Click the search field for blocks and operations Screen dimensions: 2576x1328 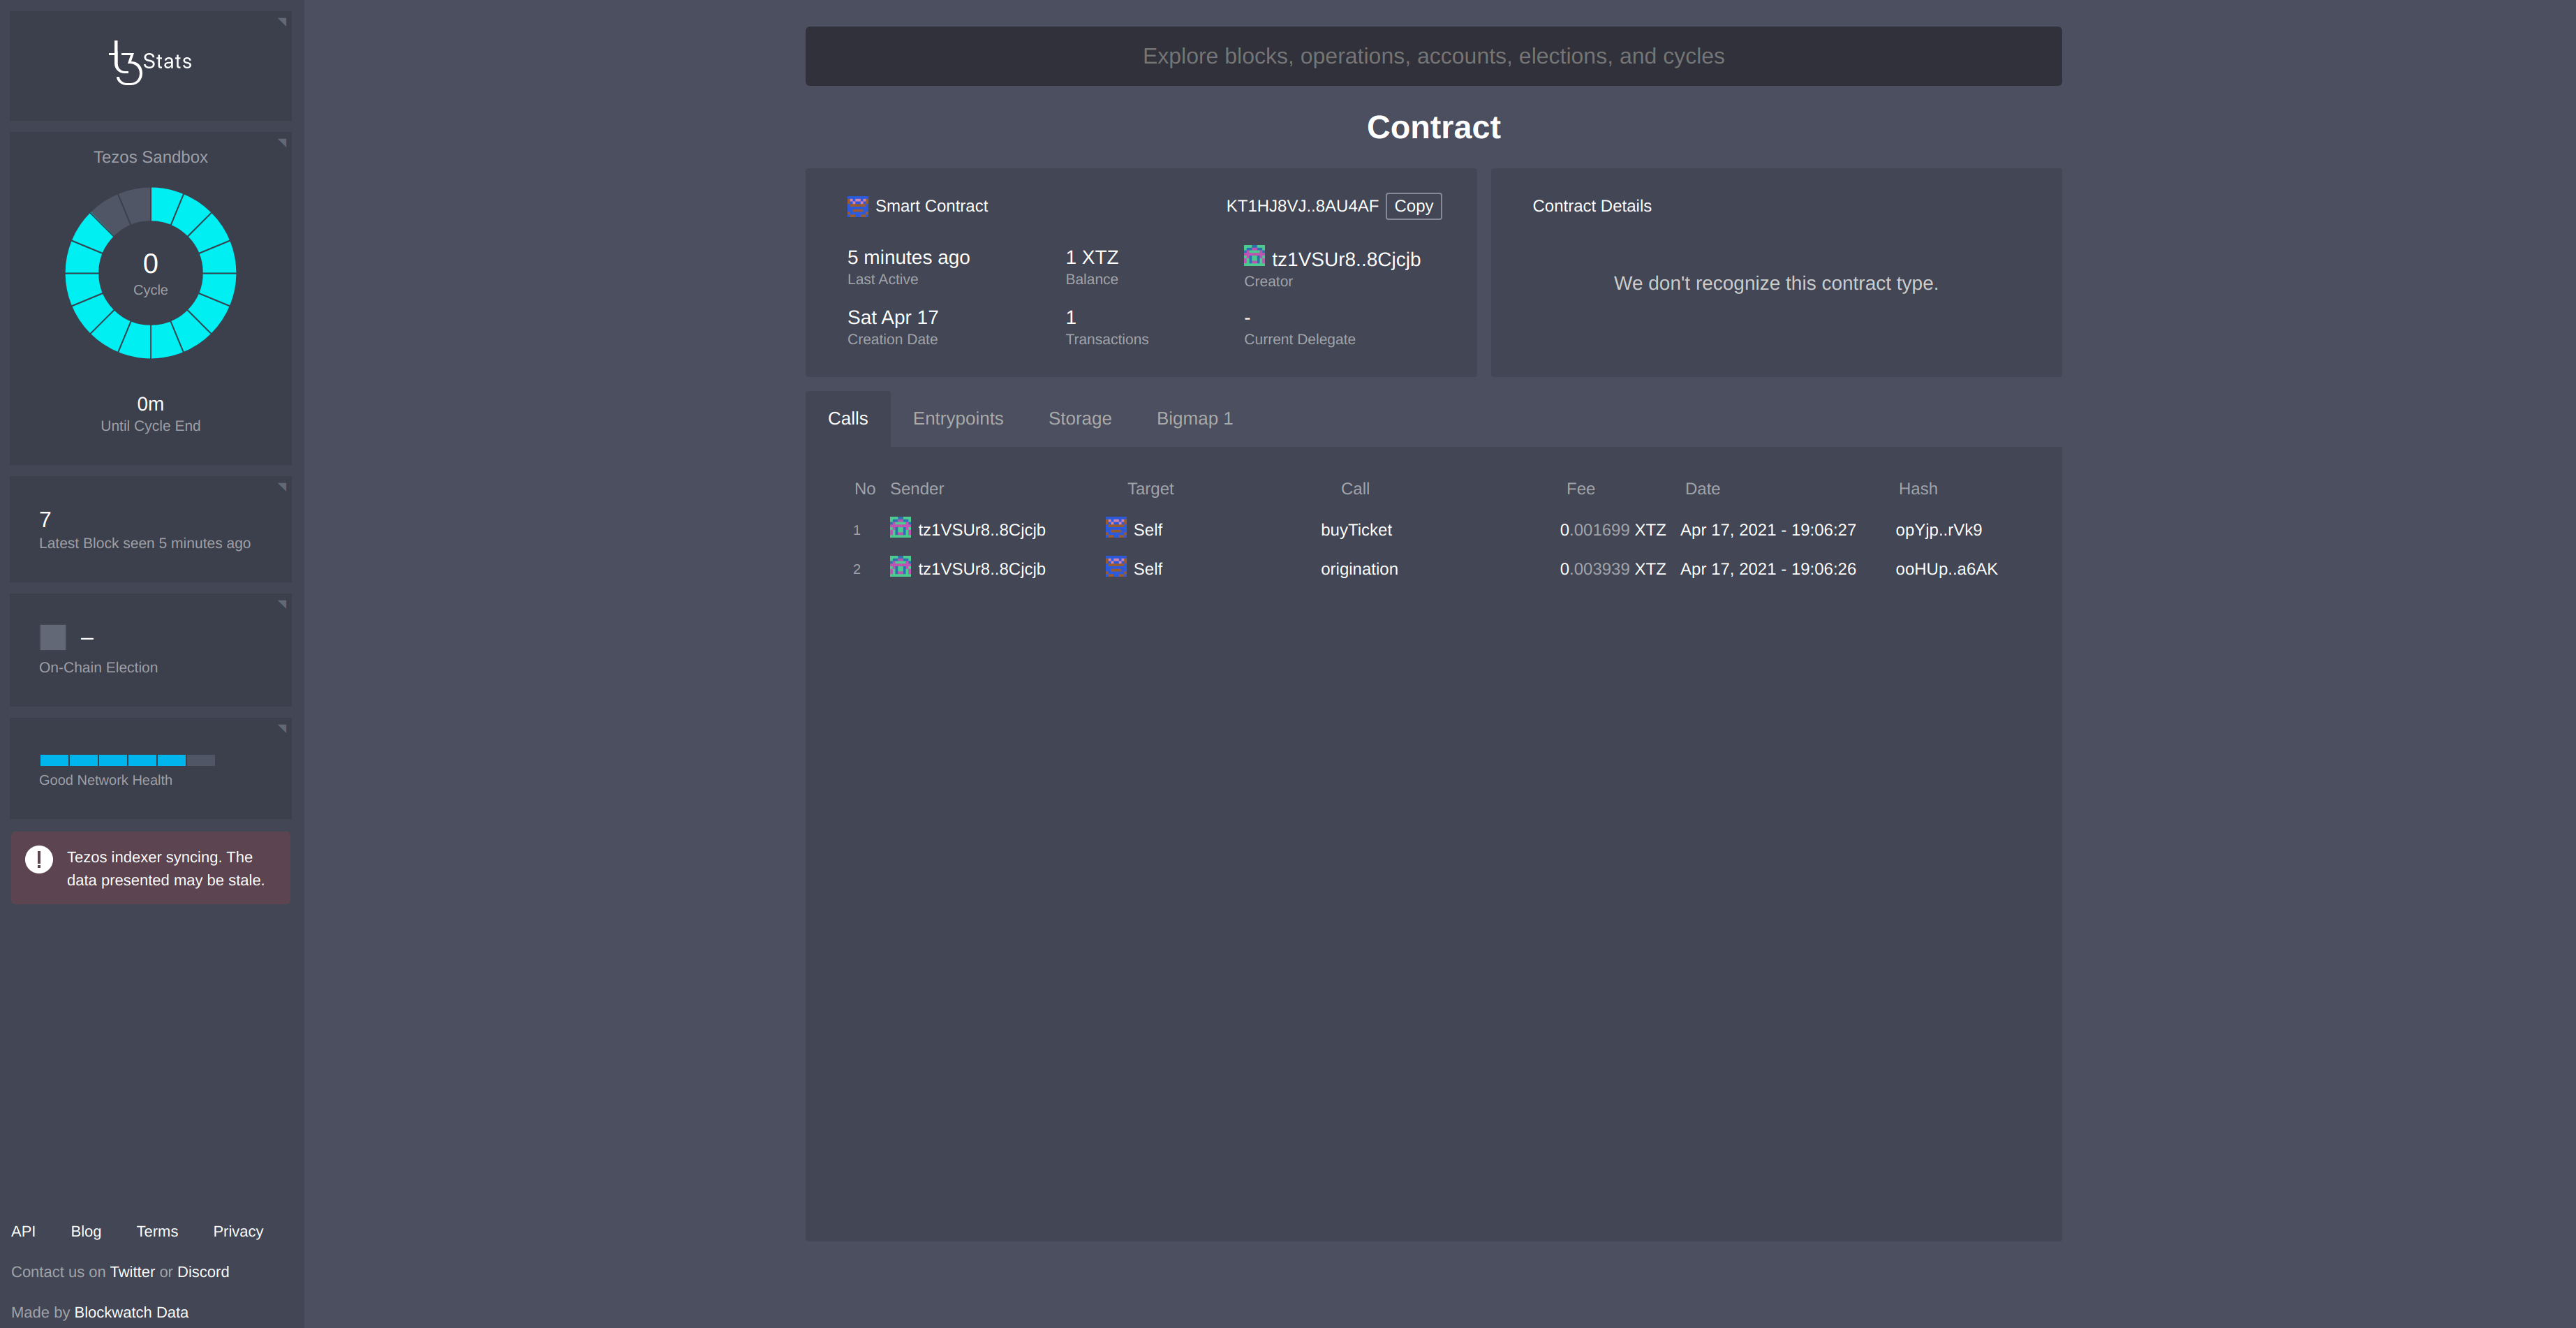1433,56
